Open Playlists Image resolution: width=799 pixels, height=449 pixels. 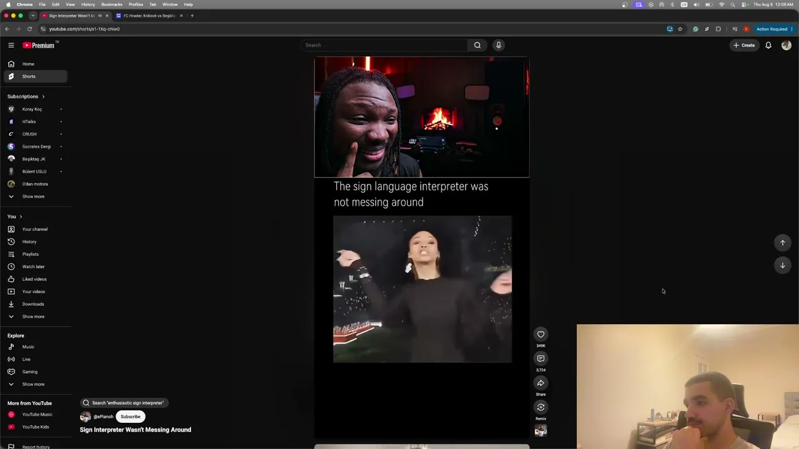(35, 254)
